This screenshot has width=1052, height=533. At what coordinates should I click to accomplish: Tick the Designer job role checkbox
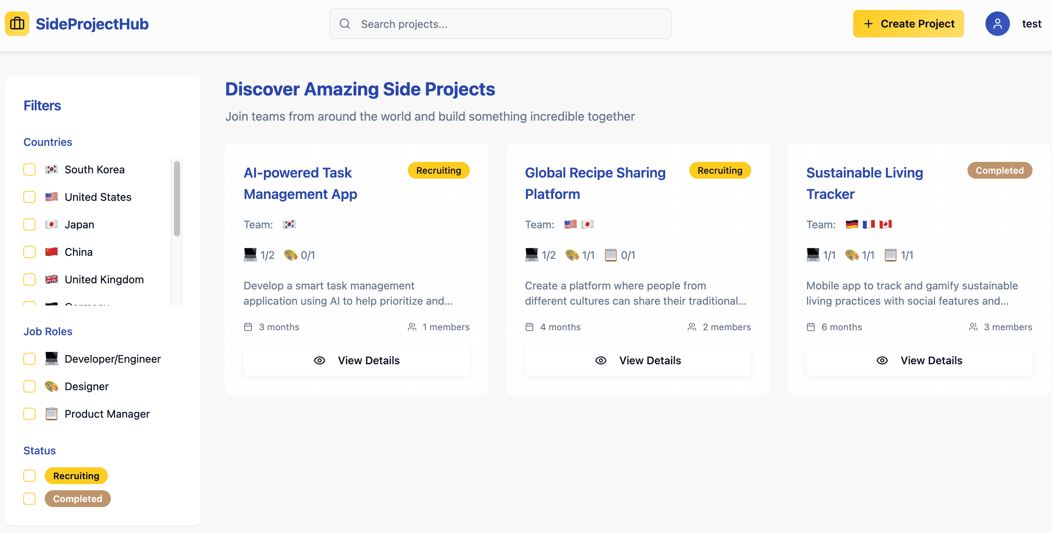point(29,387)
